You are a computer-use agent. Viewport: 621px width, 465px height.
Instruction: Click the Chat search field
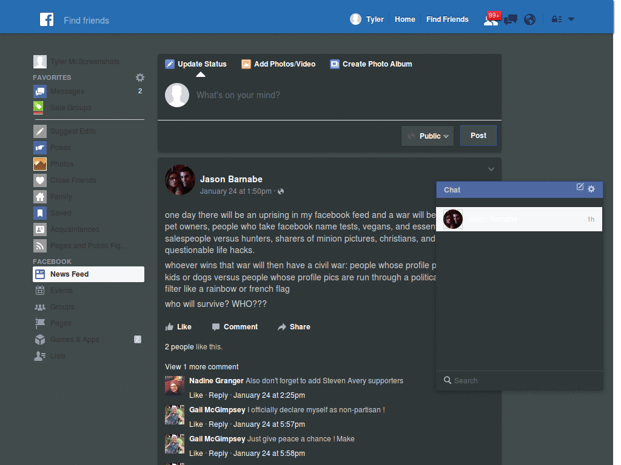tap(519, 380)
